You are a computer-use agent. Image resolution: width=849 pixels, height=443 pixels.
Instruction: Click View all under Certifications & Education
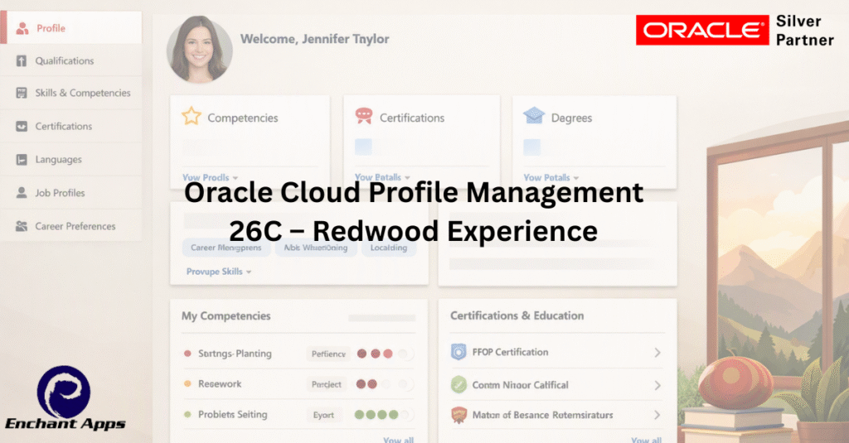coord(646,439)
